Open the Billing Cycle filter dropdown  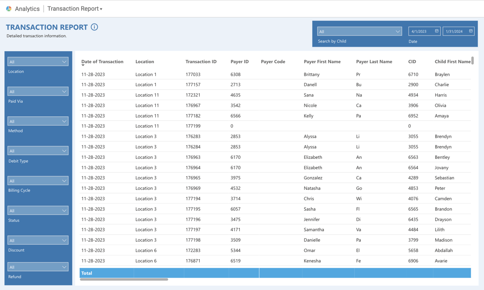click(x=38, y=180)
